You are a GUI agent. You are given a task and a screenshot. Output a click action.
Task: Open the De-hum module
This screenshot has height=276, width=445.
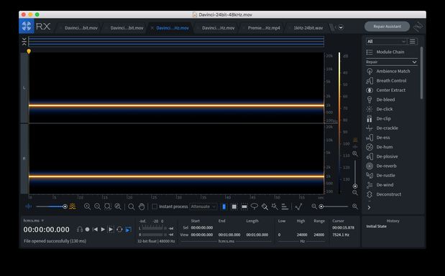[379, 147]
